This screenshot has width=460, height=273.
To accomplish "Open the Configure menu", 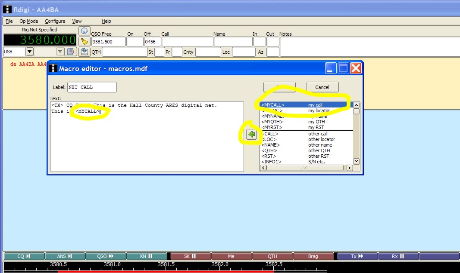I will [55, 21].
